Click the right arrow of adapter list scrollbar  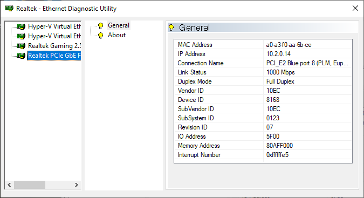77,185
